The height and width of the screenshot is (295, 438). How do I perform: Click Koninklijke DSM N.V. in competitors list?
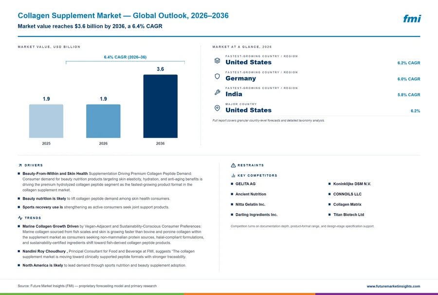(x=352, y=184)
